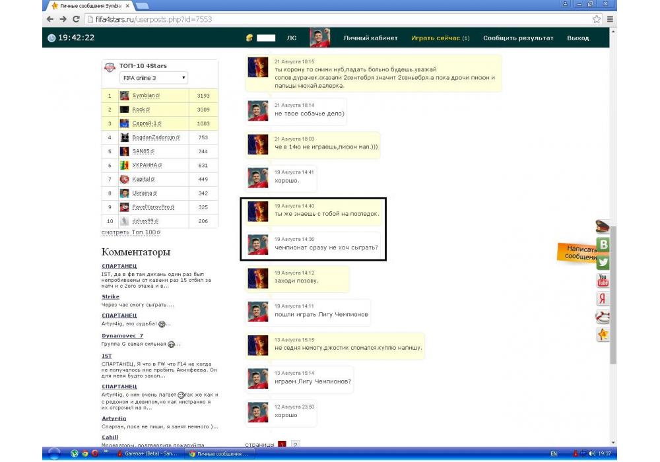Open 'Сообщить результат' menu item

point(518,38)
